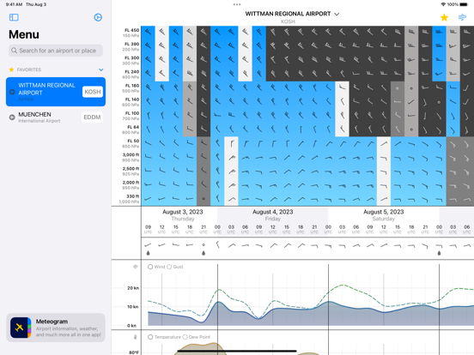Toggle the Gust legend marker
The height and width of the screenshot is (355, 474).
click(x=169, y=267)
